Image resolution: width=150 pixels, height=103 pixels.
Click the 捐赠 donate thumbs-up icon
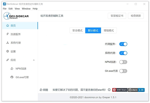tap(41, 90)
